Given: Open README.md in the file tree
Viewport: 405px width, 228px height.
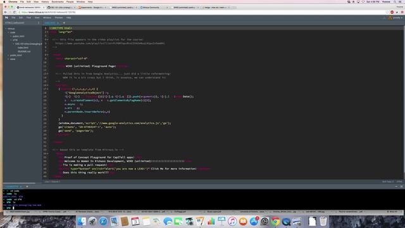Looking at the screenshot, I should [24, 51].
